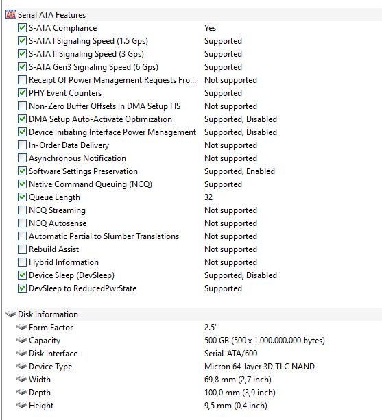Toggle the NCQ Streaming checkbox
The height and width of the screenshot is (420, 382).
pos(22,210)
